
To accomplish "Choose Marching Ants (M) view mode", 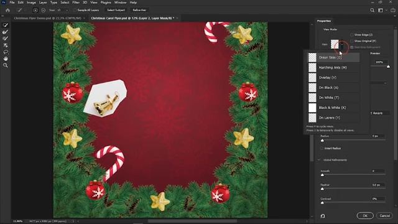I will pyautogui.click(x=333, y=68).
